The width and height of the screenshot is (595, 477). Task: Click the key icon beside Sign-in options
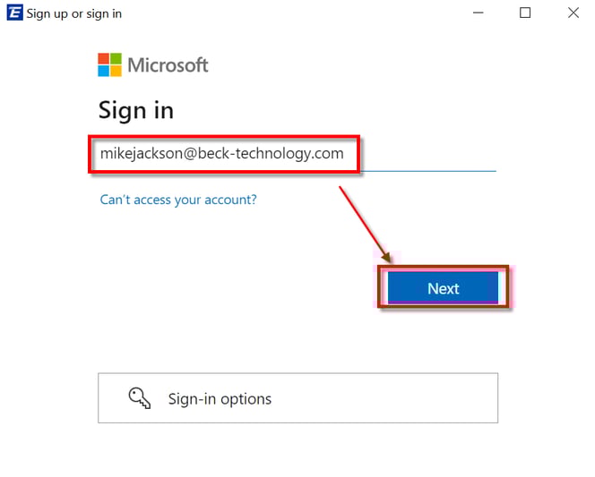click(x=140, y=398)
